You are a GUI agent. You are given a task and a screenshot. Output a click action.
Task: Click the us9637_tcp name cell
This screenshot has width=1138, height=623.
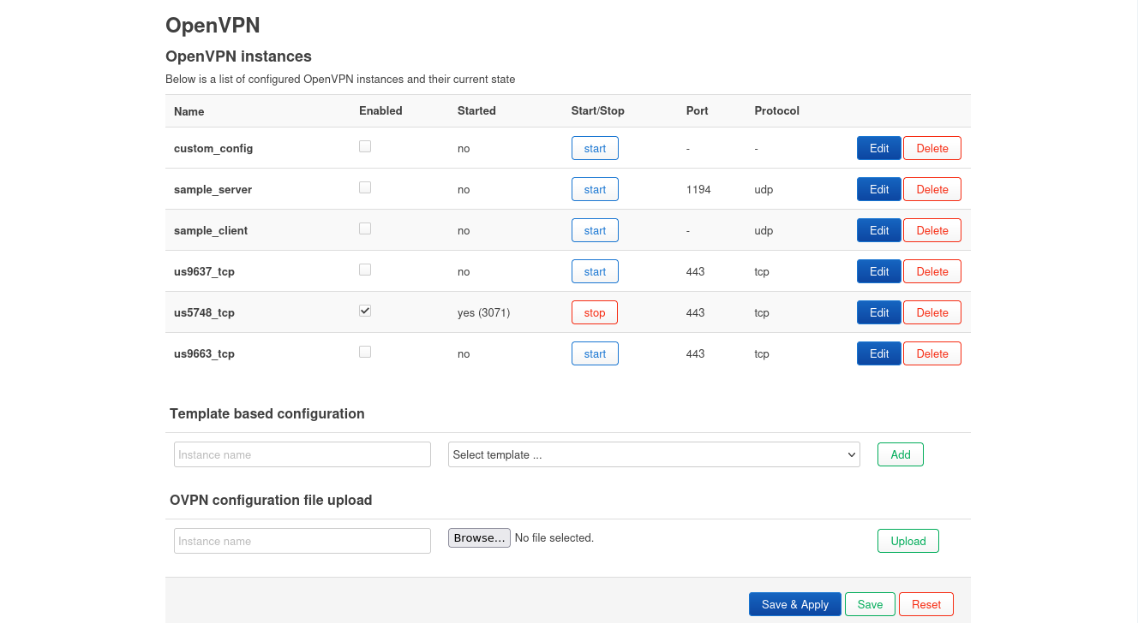coord(204,271)
